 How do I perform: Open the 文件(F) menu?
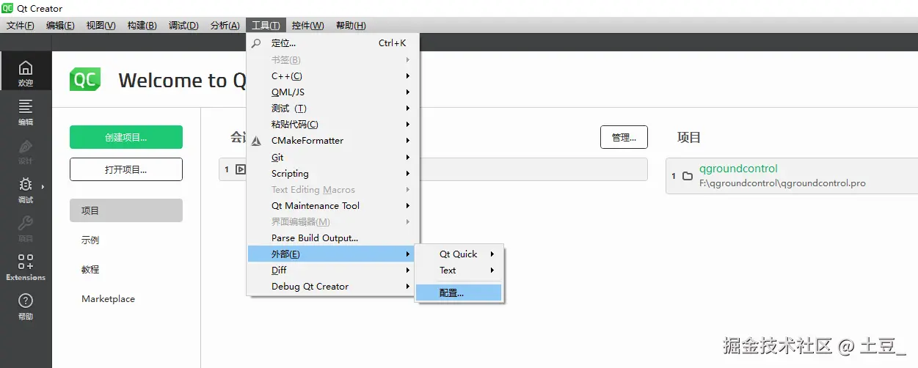[21, 25]
